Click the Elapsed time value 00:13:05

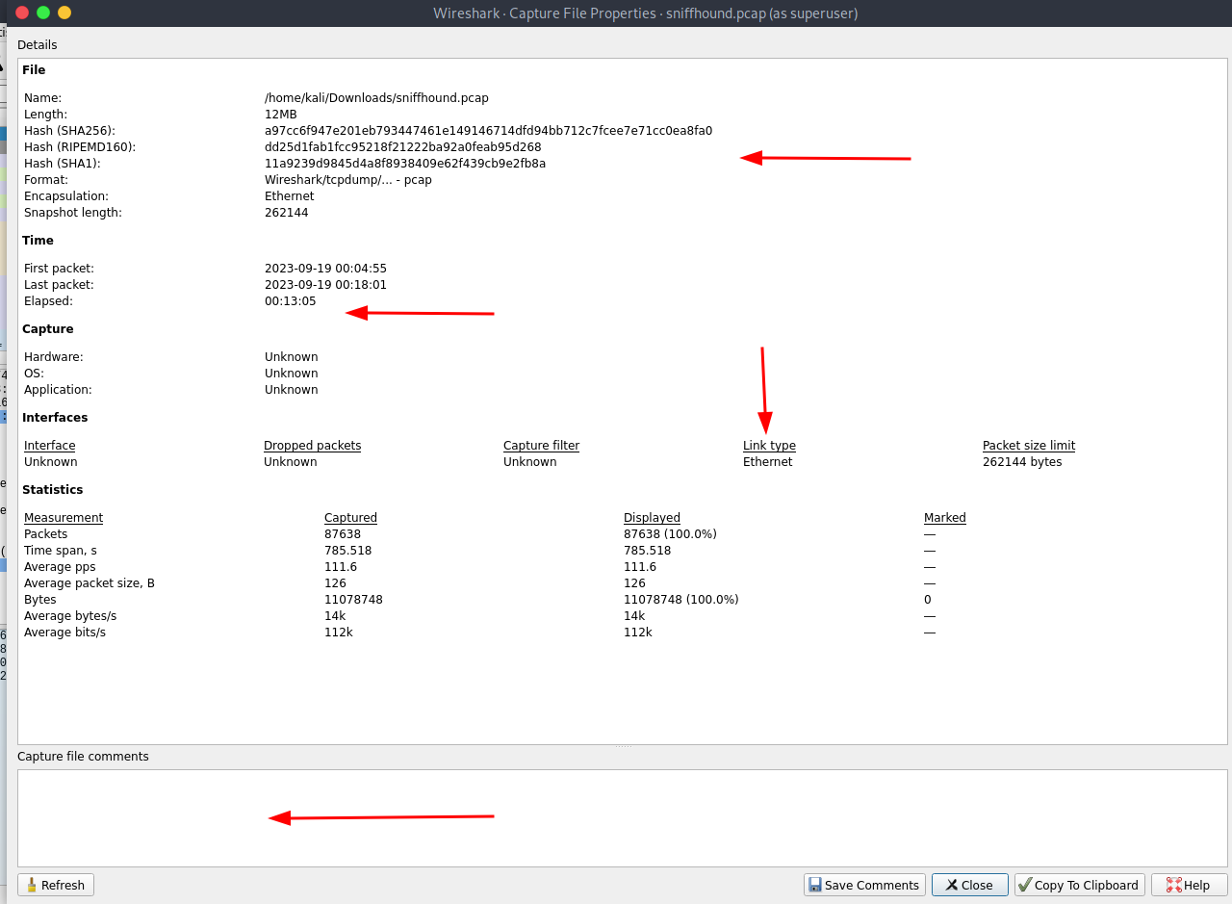click(291, 301)
